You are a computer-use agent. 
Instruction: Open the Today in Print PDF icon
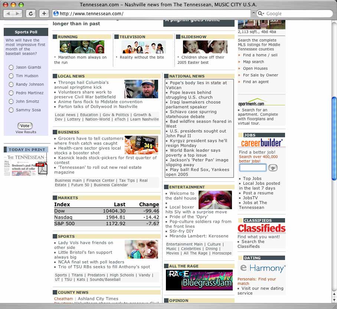(42, 169)
